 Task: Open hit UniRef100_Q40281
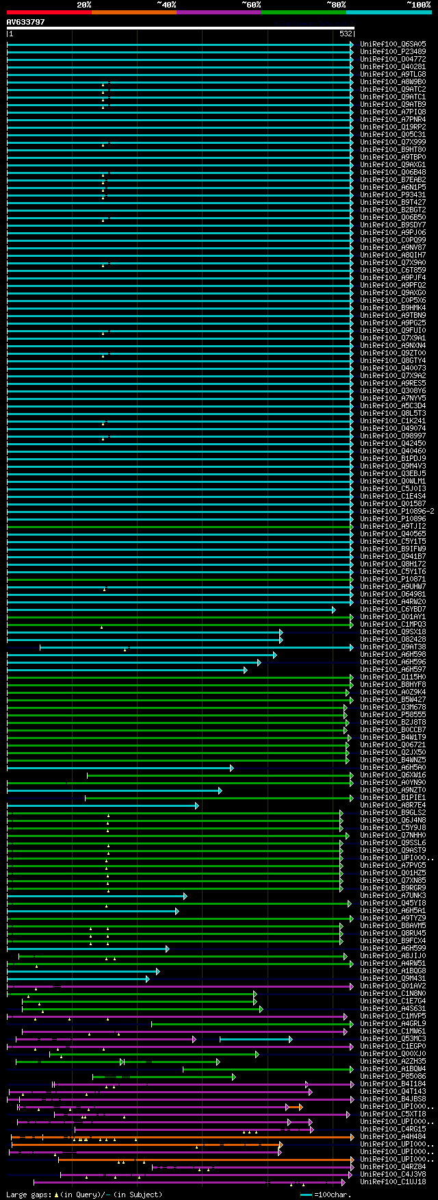(393, 66)
